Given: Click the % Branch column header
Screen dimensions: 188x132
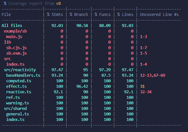Looking at the screenshot, I should [79, 15].
